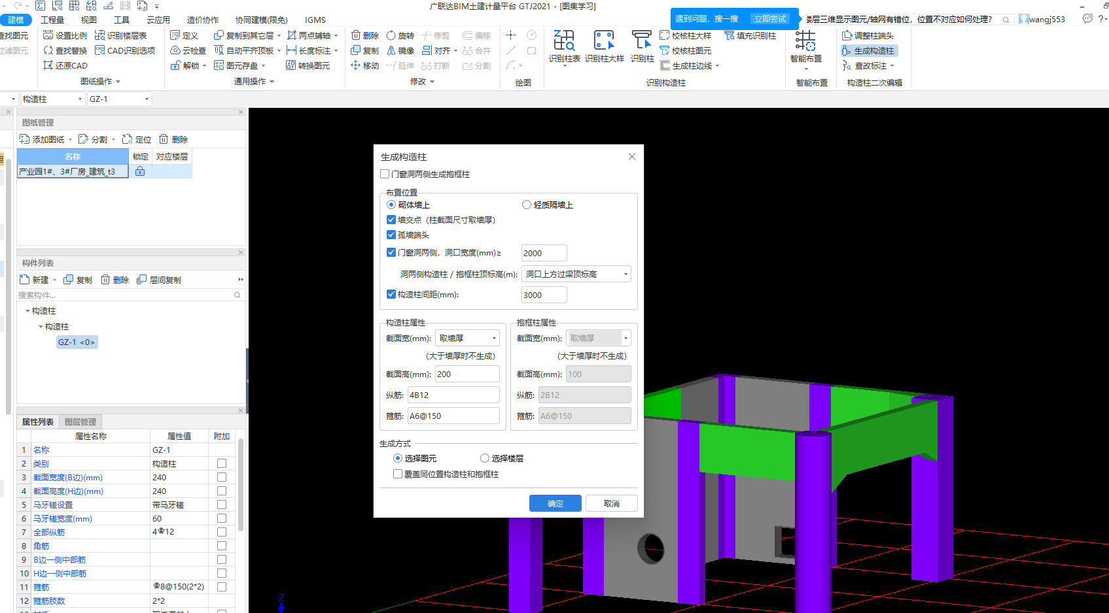1109x613 pixels.
Task: Close the 生成构造柱 dialog
Action: [x=632, y=157]
